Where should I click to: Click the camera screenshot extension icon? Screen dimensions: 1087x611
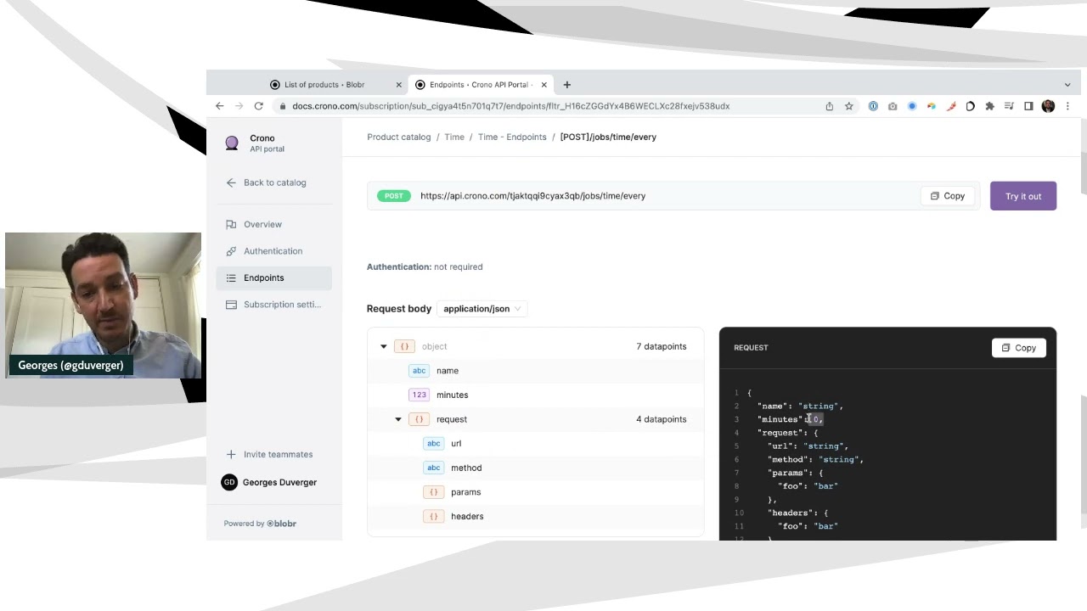(x=893, y=106)
